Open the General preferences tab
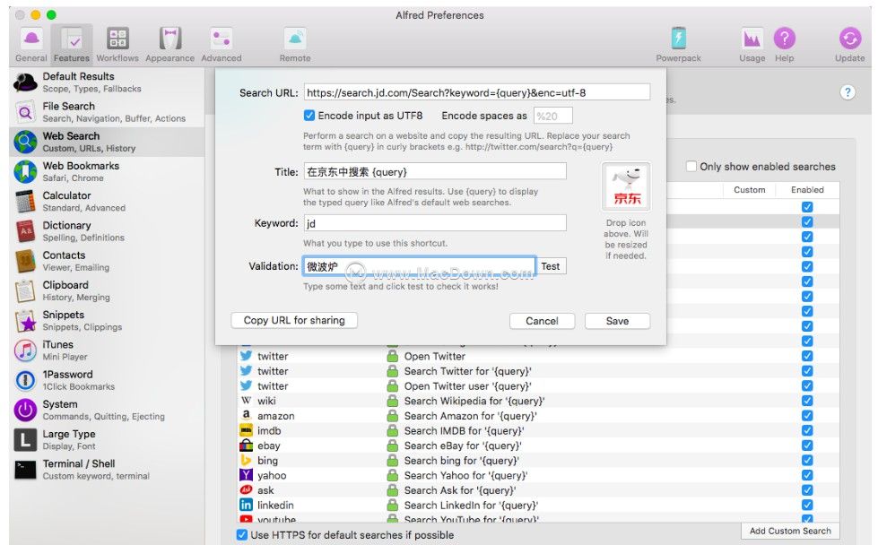 [31, 44]
